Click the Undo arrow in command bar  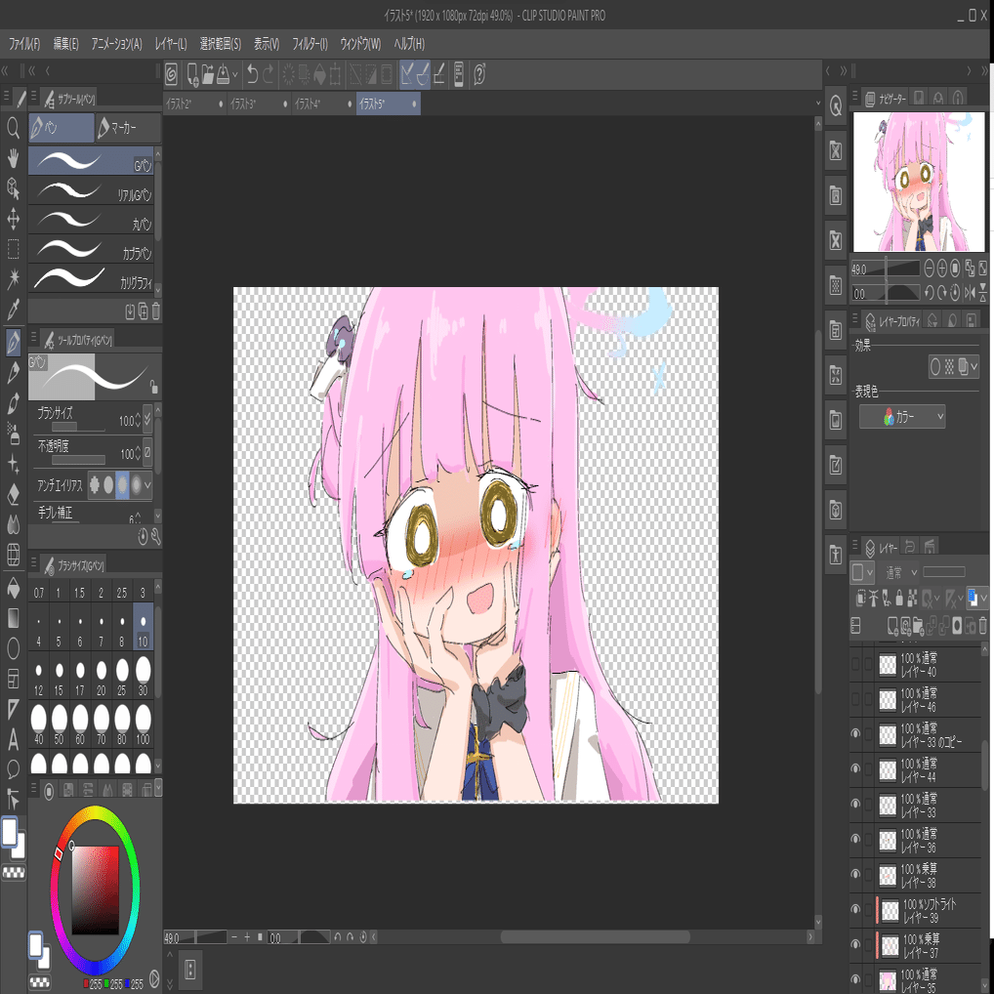pyautogui.click(x=252, y=74)
